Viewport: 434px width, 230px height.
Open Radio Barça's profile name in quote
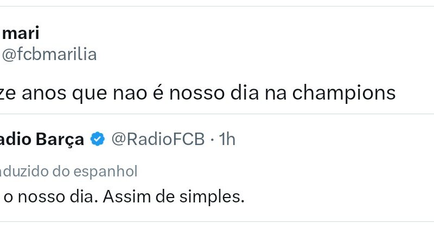coord(42,140)
